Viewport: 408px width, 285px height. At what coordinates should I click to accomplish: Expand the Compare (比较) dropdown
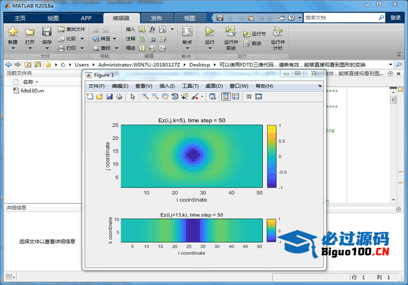point(82,39)
